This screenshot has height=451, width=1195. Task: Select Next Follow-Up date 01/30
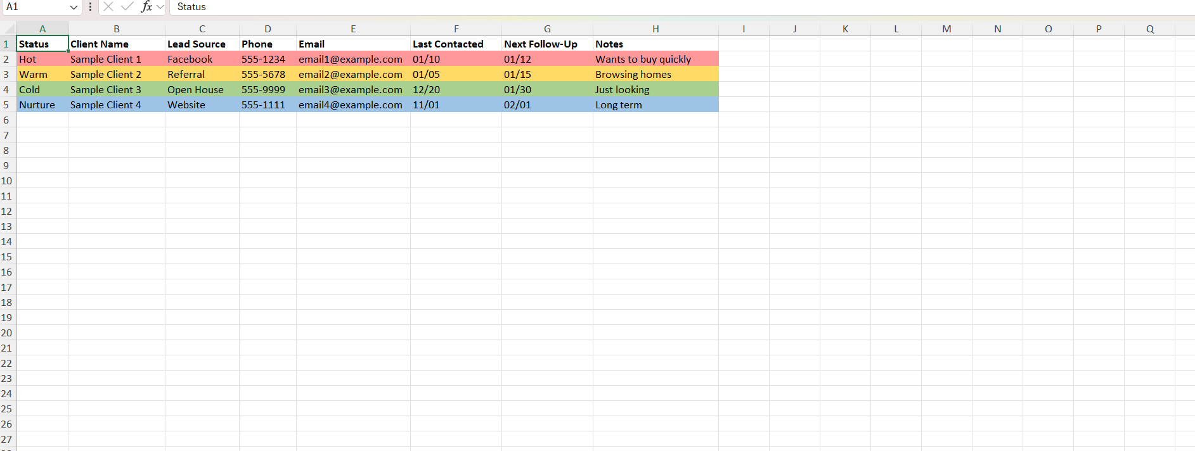point(547,89)
